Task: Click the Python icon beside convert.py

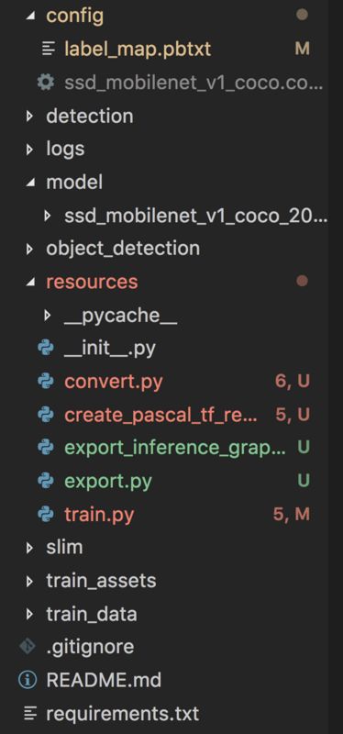Action: (45, 382)
